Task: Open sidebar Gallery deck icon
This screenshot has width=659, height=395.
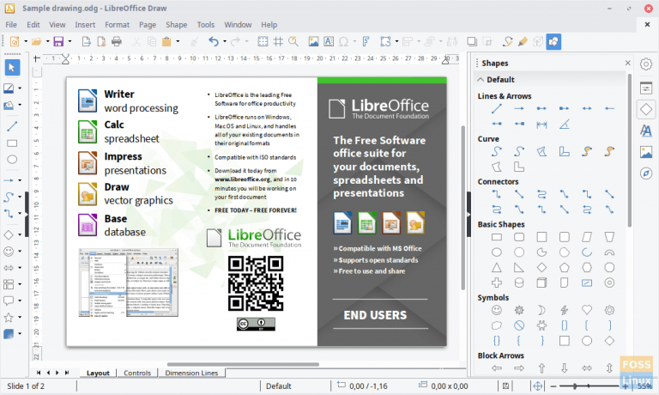Action: tap(646, 152)
